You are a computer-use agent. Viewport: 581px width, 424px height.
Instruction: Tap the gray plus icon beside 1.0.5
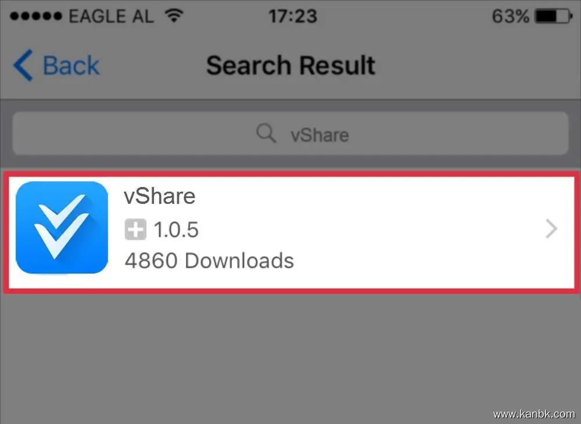tap(135, 229)
